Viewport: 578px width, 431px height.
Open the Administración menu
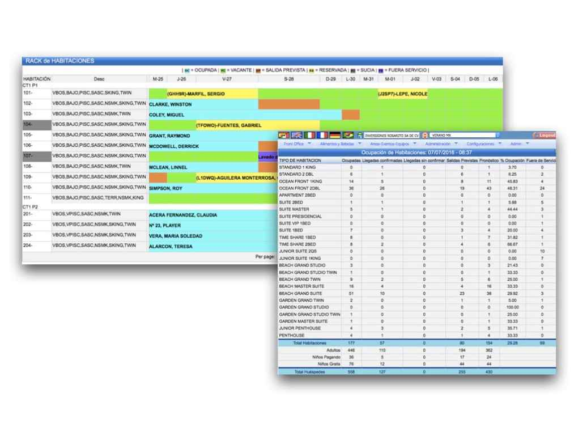click(441, 144)
